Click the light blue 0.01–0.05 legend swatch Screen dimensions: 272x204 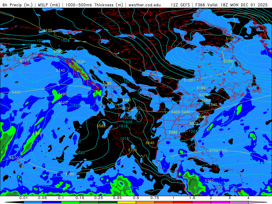coord(33,202)
